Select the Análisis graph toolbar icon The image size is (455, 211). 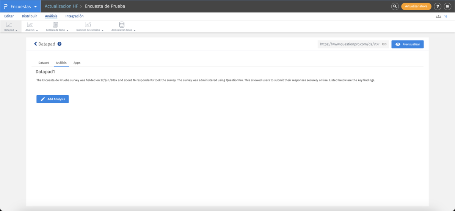tap(30, 25)
